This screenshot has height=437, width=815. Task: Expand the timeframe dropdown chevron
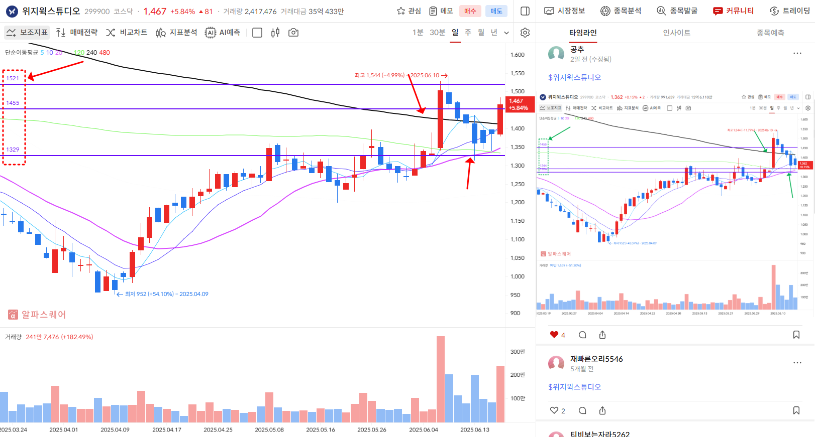(506, 33)
